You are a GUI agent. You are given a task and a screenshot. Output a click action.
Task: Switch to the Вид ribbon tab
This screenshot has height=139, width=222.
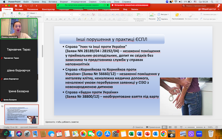point(125,9)
